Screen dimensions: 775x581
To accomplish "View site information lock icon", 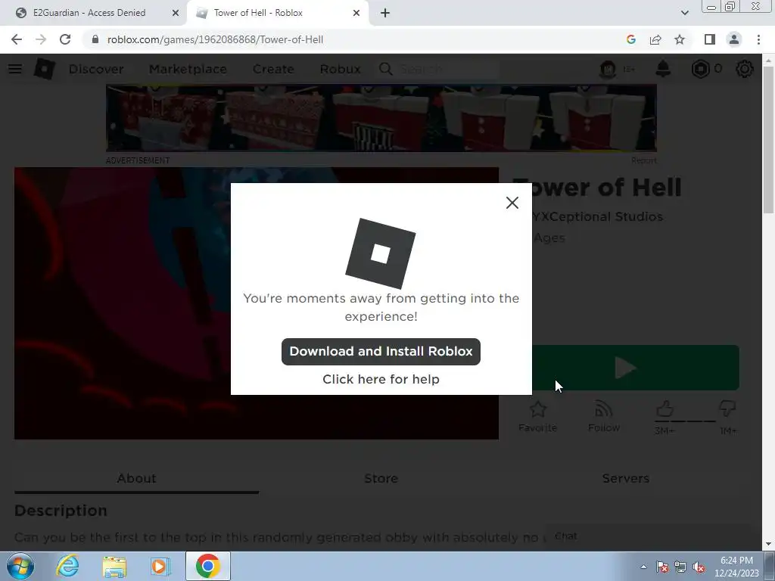I will pyautogui.click(x=95, y=39).
